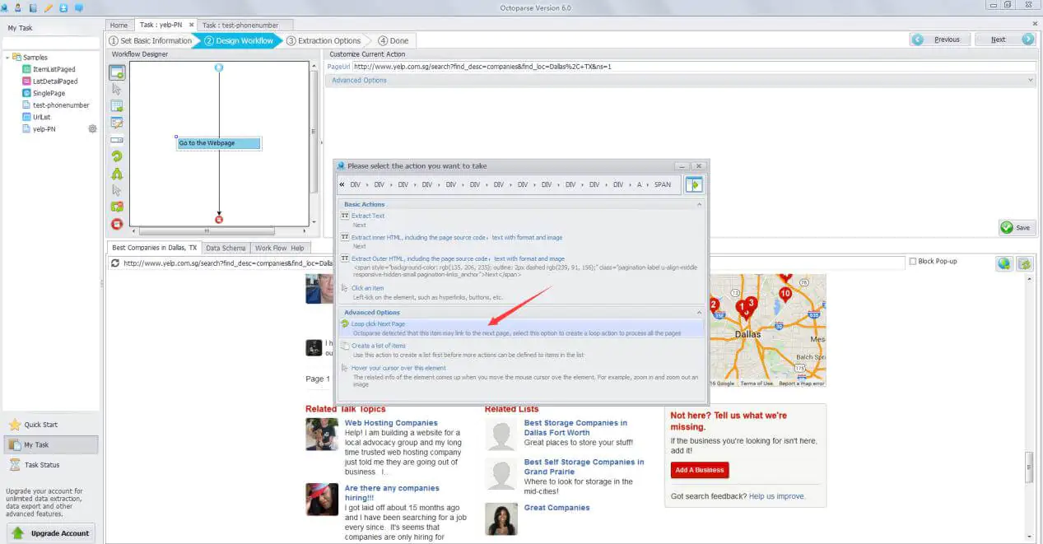Image resolution: width=1043 pixels, height=544 pixels.
Task: Click the refresh icon in browser address bar
Action: (116, 263)
